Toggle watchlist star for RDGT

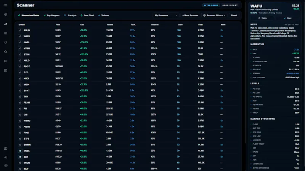click(20, 66)
